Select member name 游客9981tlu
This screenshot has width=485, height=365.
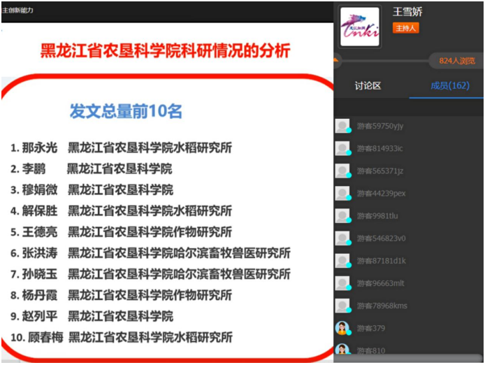pos(377,216)
